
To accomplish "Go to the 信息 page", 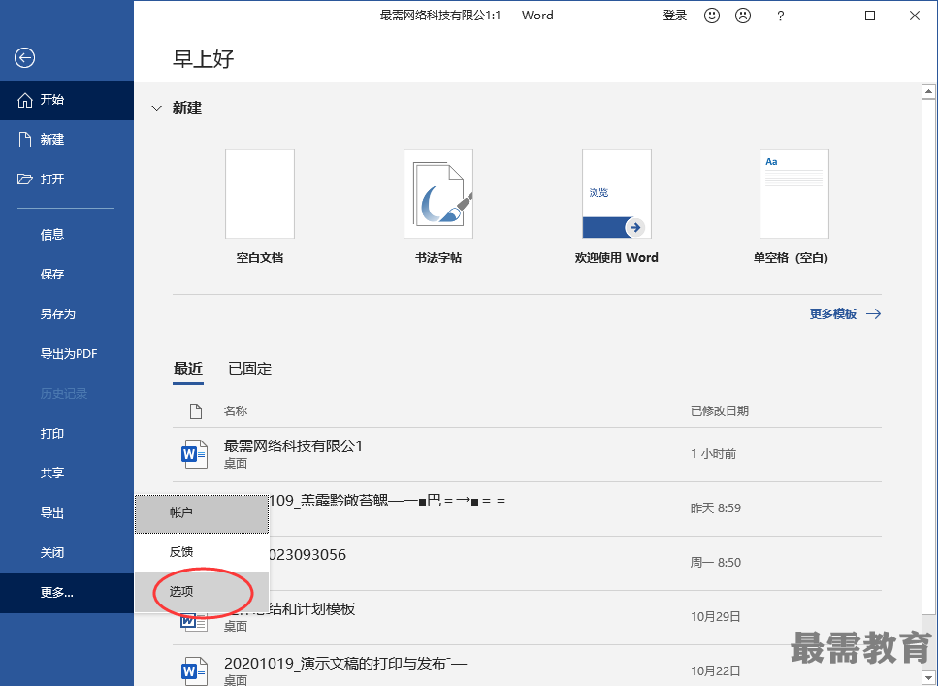I will tap(67, 235).
